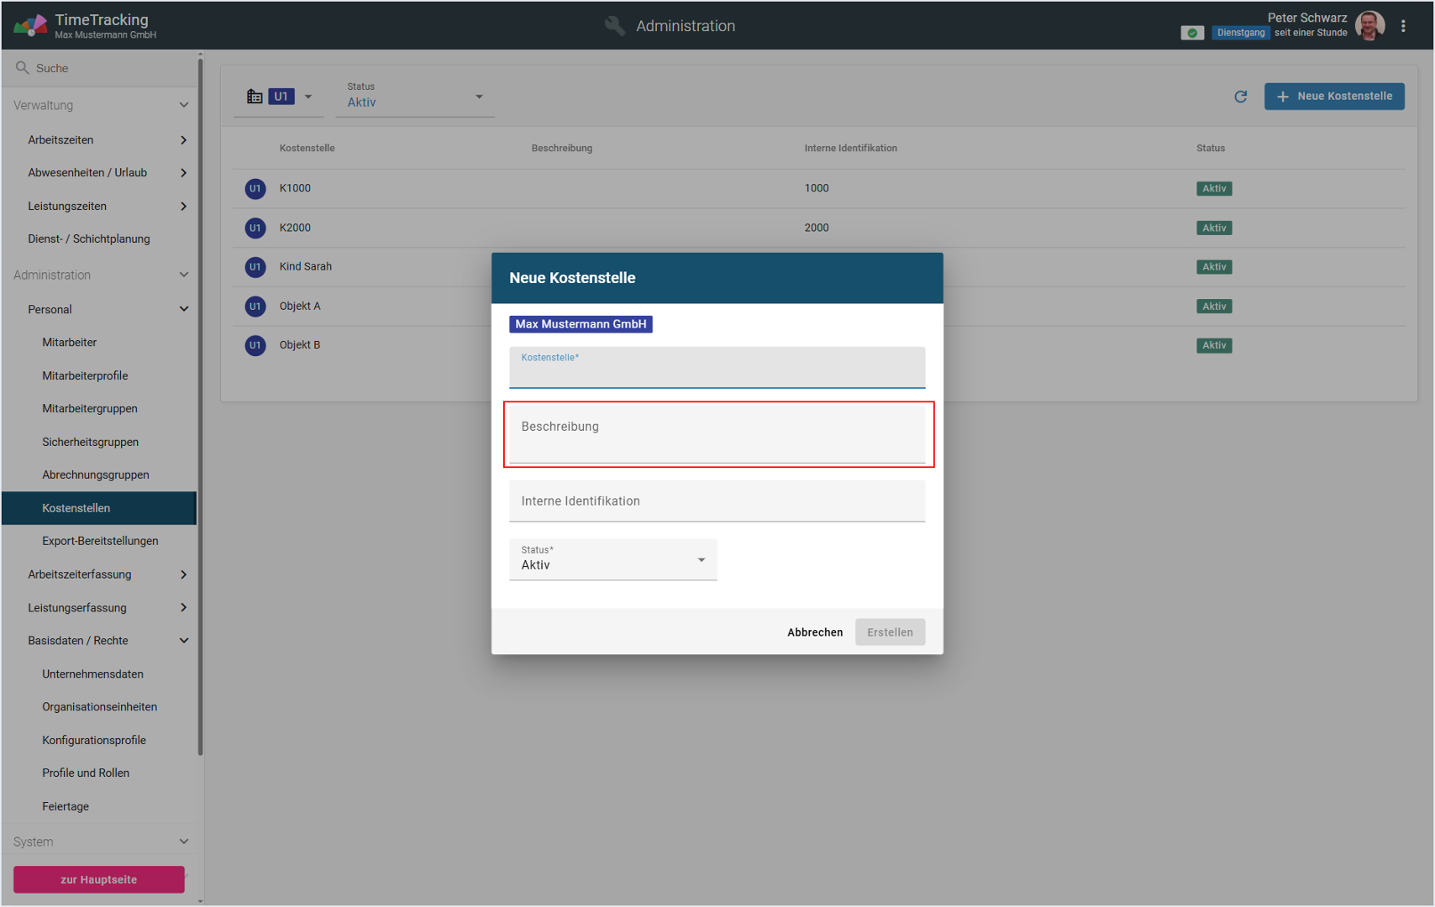Click the TimeTracking logo icon
Image resolution: width=1435 pixels, height=907 pixels.
coord(29,26)
